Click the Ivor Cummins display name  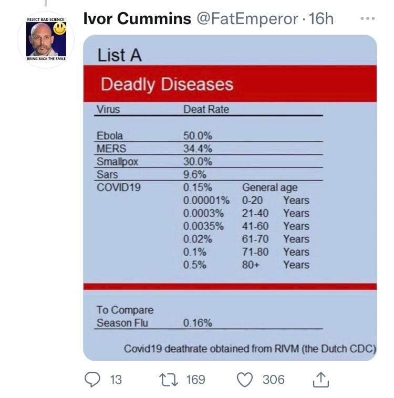click(137, 18)
